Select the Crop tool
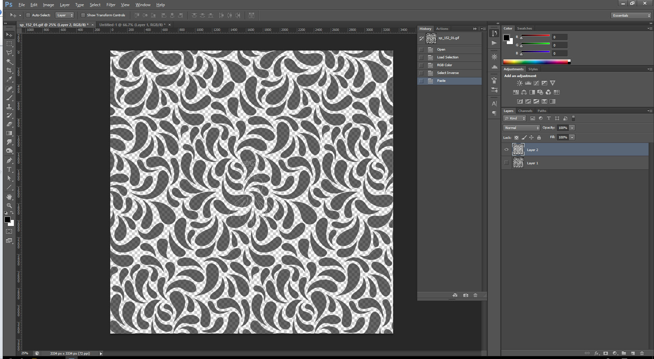Viewport: 654px width, 359px height. tap(9, 70)
